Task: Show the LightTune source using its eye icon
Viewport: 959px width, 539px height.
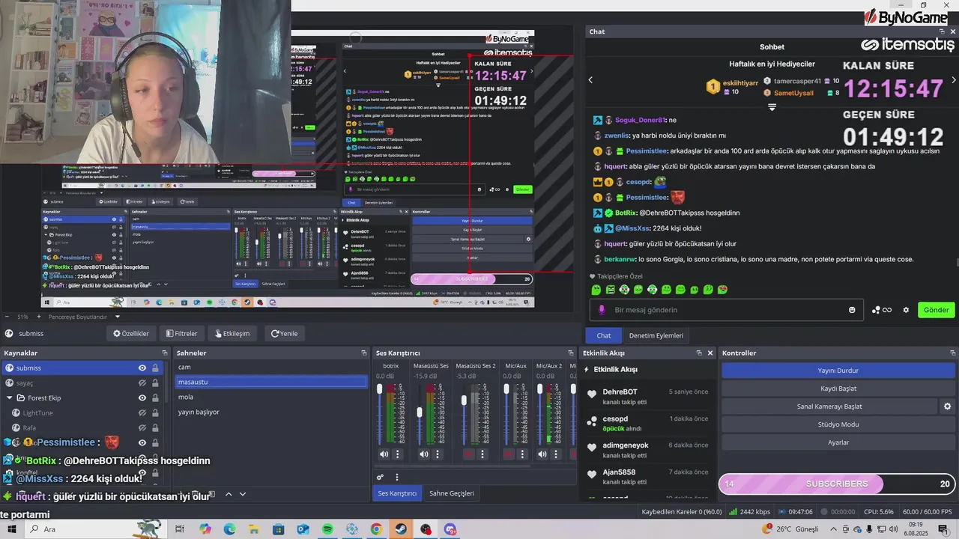Action: point(142,412)
